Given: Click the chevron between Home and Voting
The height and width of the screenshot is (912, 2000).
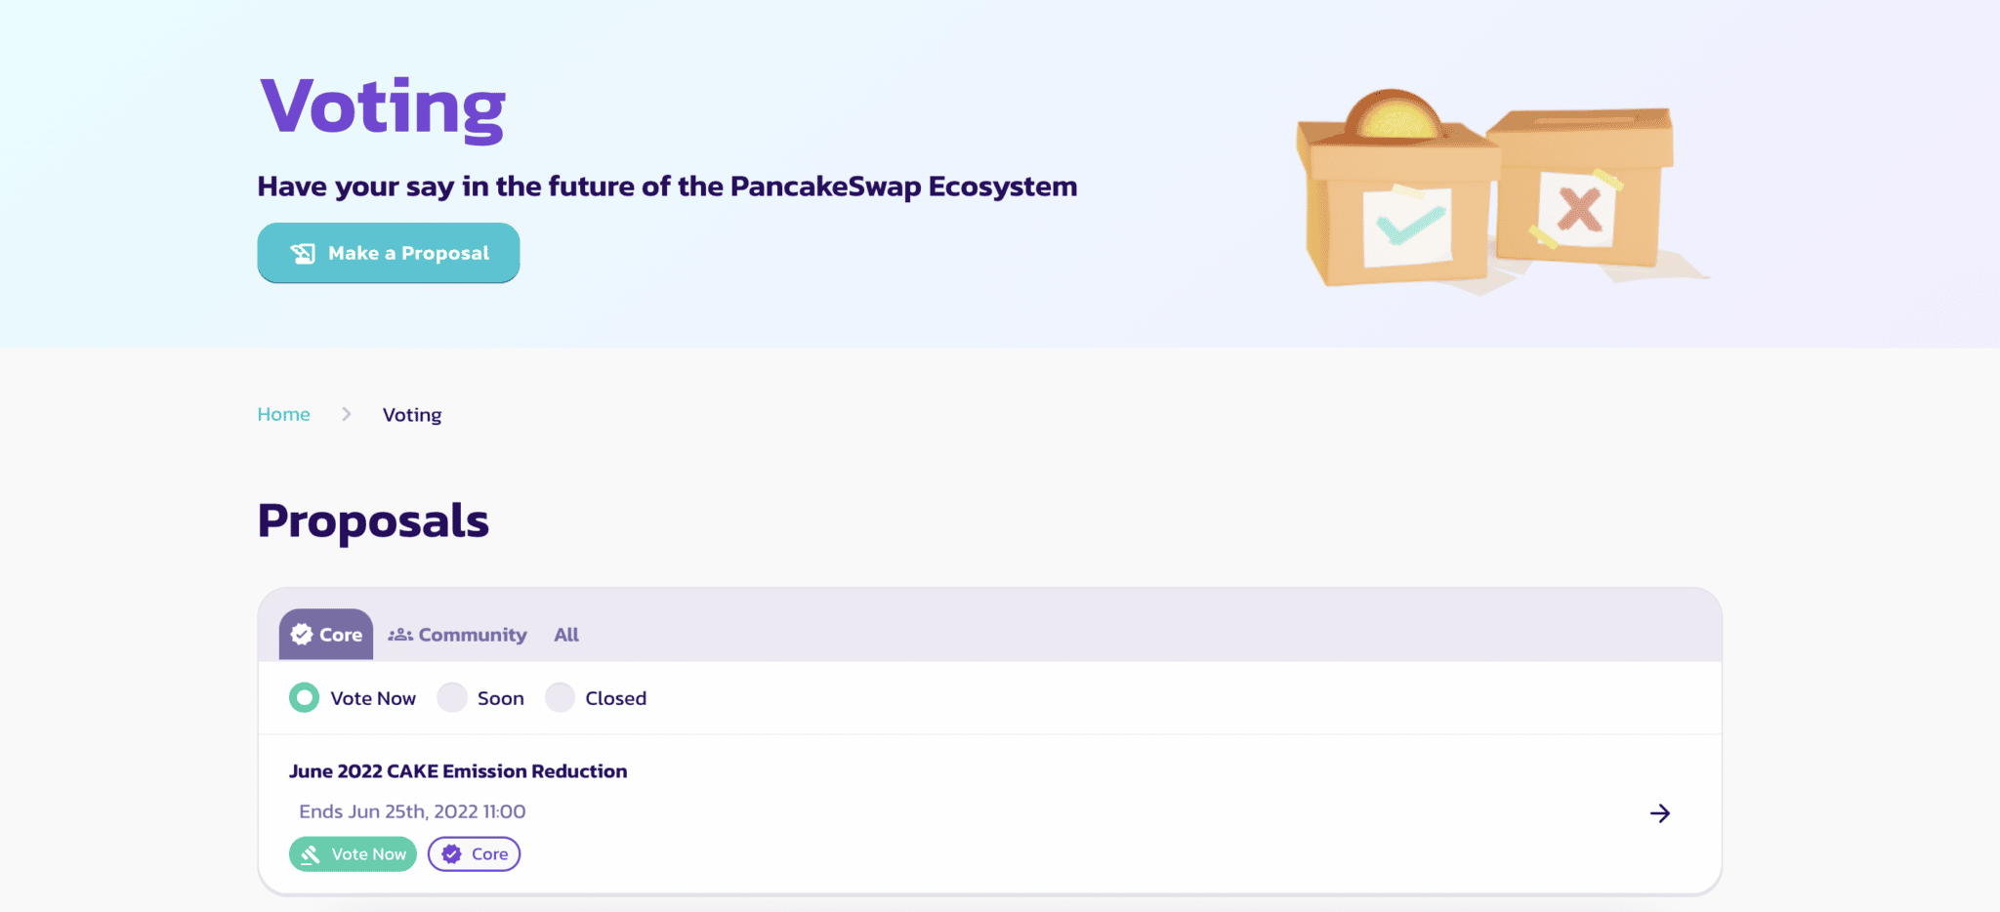Looking at the screenshot, I should pyautogui.click(x=346, y=414).
